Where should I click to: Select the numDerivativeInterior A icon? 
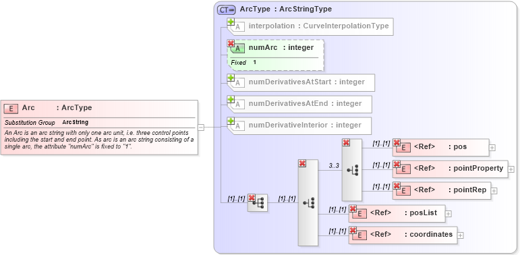[x=238, y=126]
